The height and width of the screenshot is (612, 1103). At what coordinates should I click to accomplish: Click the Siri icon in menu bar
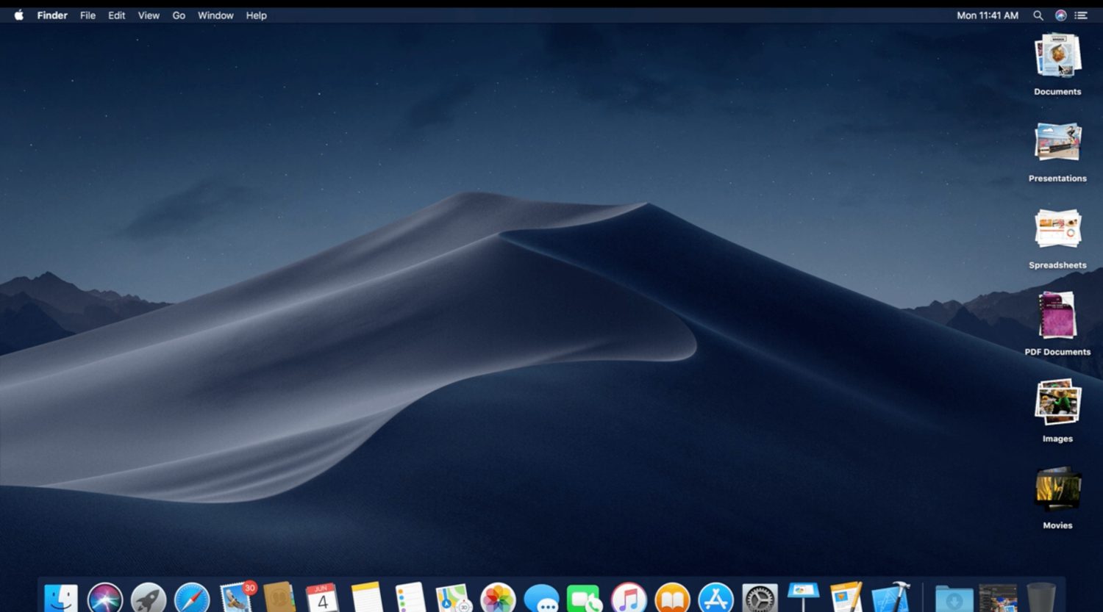point(1061,15)
